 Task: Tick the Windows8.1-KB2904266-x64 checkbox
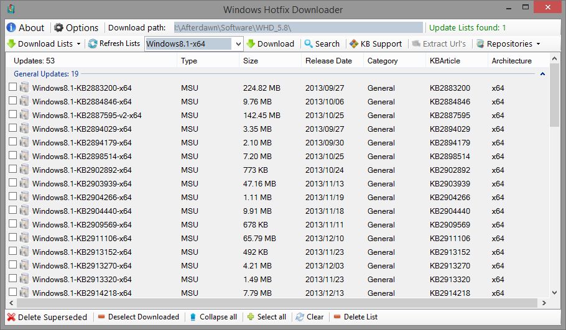pos(12,196)
